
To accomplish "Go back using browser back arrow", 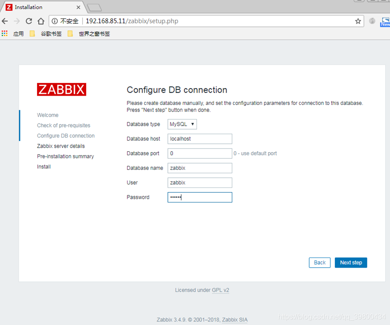I will point(5,21).
